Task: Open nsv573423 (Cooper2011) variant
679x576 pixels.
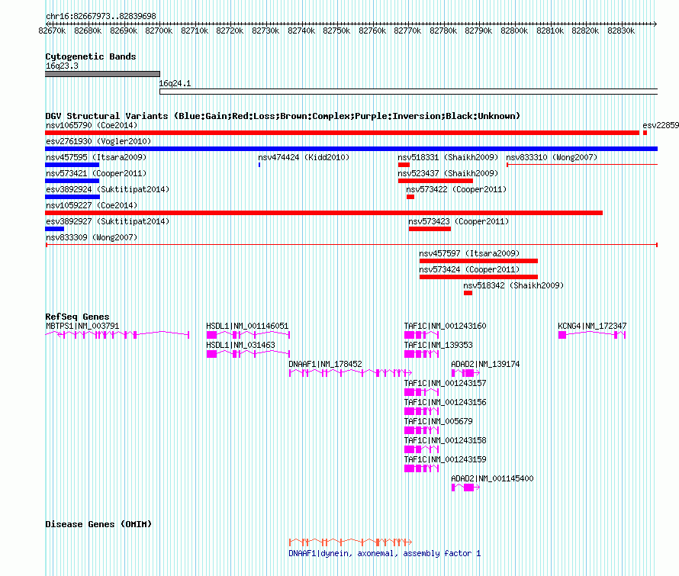Action: point(459,221)
